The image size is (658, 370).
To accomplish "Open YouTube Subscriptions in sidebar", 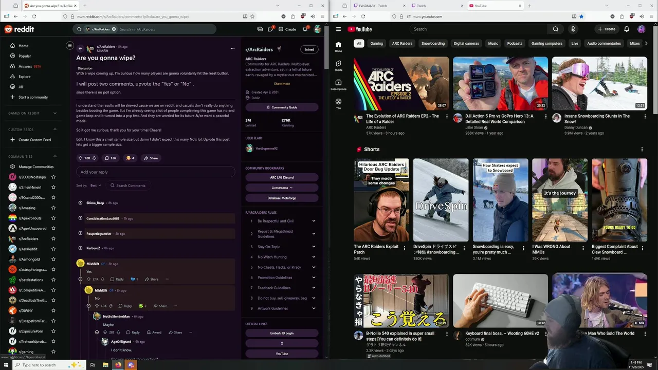I will click(x=338, y=85).
